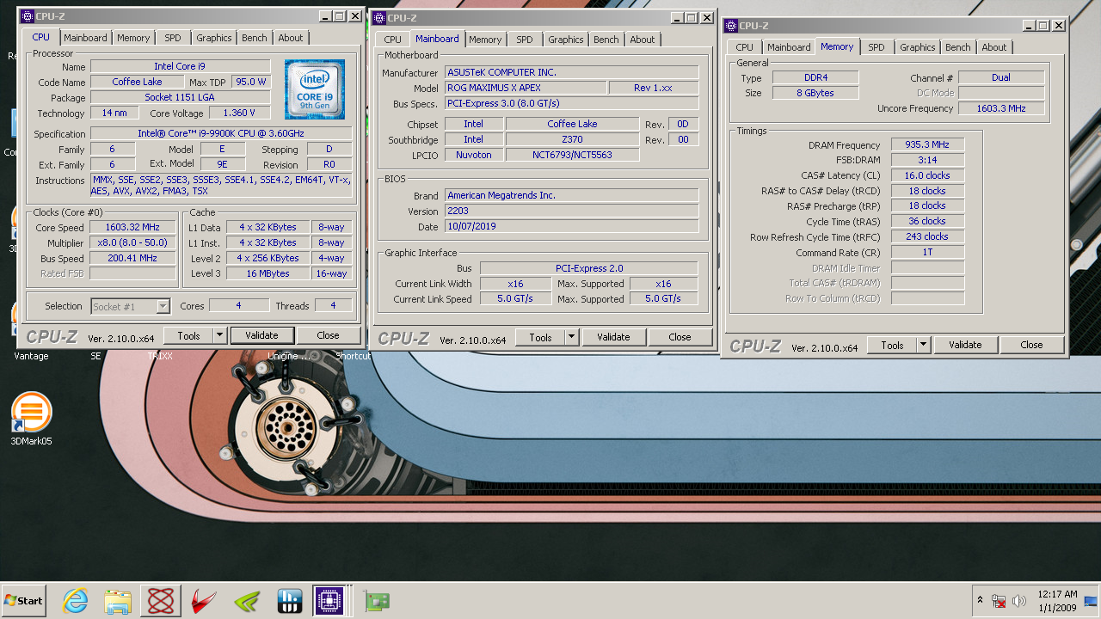Viewport: 1101px width, 619px height.
Task: Select the purple CPU-Z taskbar icon
Action: point(329,600)
